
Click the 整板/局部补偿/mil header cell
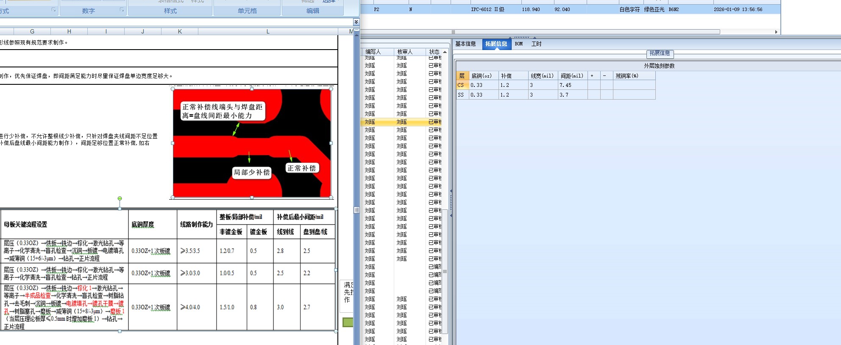point(245,217)
